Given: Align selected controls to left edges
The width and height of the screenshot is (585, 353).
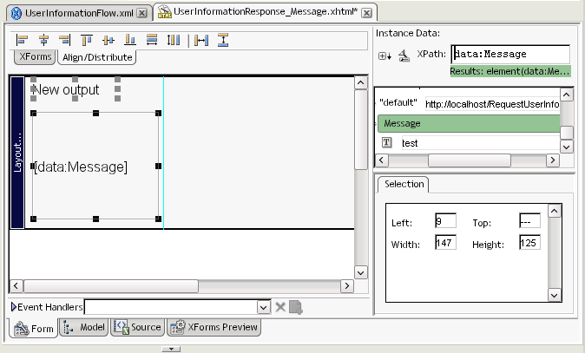Looking at the screenshot, I should pos(23,40).
